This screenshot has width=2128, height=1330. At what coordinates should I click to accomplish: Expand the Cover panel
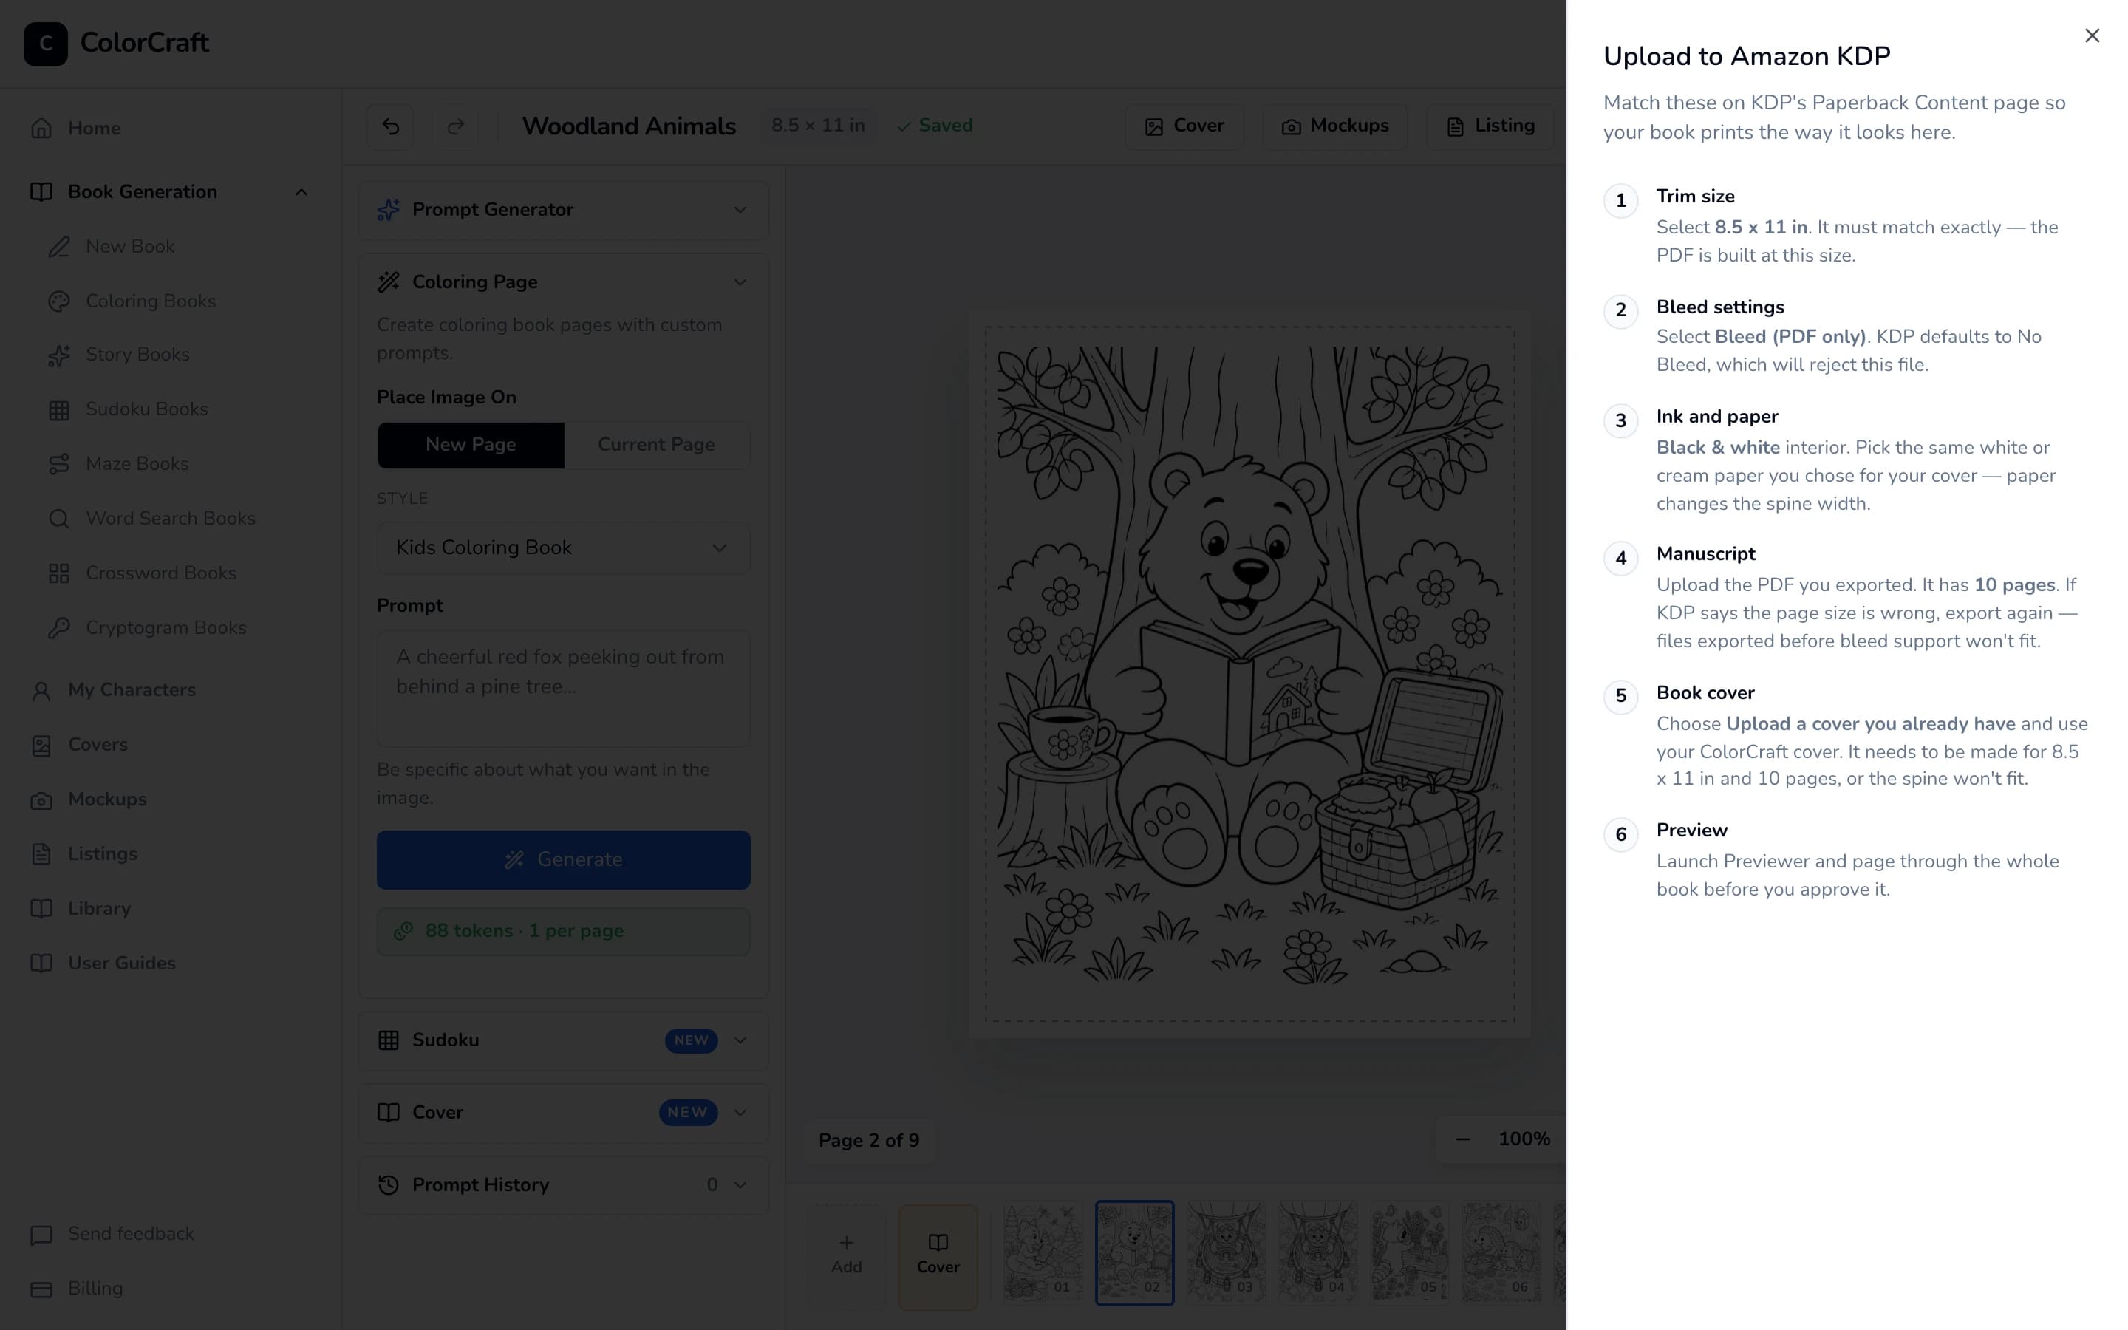pyautogui.click(x=564, y=1113)
